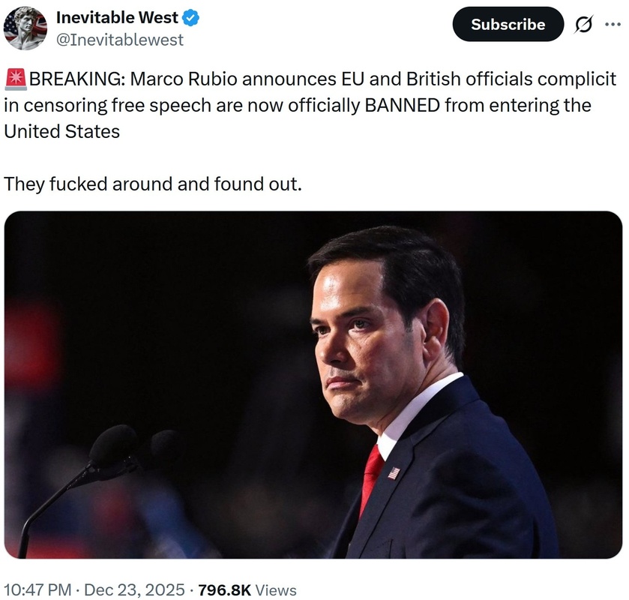Click the word BANNED in the tweet
Viewport: 629px width, 600px height.
pos(402,105)
